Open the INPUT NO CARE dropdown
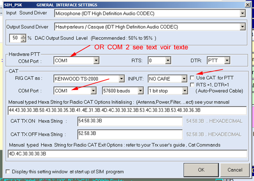 pos(184,79)
